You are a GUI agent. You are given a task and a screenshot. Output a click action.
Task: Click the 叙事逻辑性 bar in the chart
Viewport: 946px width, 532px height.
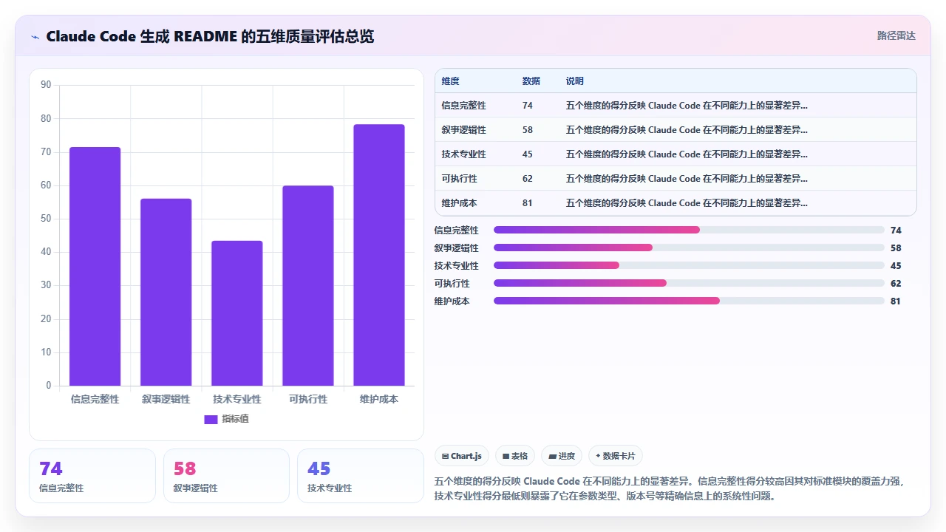[x=166, y=292]
